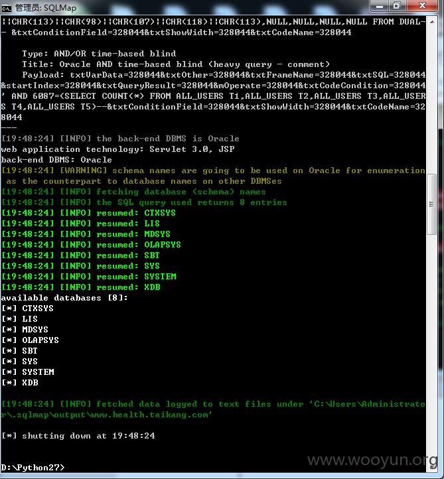The height and width of the screenshot is (479, 444).
Task: Click "[*] CTXSYS" in the database list
Action: click(27, 308)
